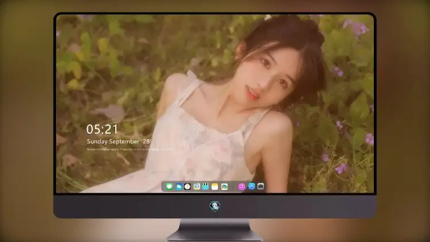The height and width of the screenshot is (242, 430).
Task: Open the clapperboard video app in dock
Action: click(x=205, y=186)
